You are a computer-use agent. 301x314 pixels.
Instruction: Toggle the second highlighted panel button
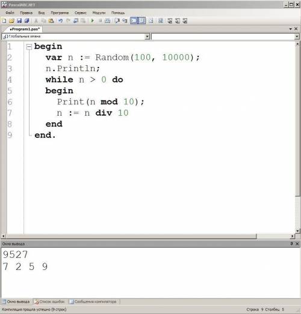141,20
